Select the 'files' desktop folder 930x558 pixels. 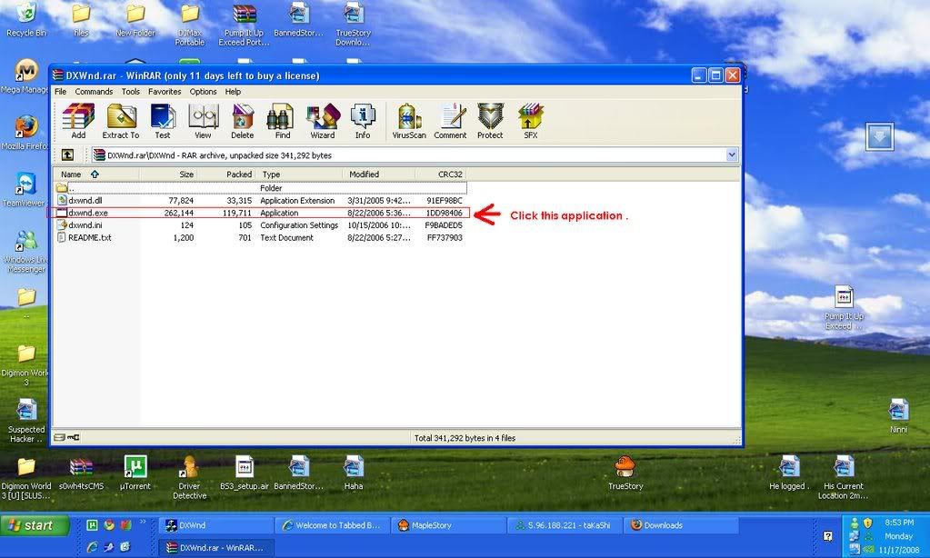(81, 20)
